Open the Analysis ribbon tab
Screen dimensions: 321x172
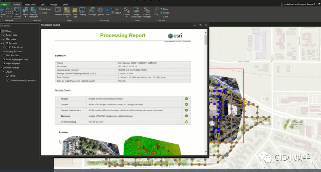pos(54,5)
